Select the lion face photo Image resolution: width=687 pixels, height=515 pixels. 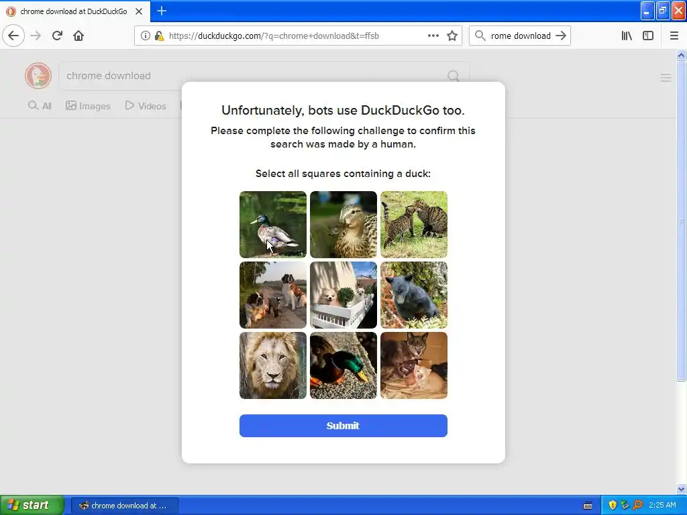[x=273, y=365]
